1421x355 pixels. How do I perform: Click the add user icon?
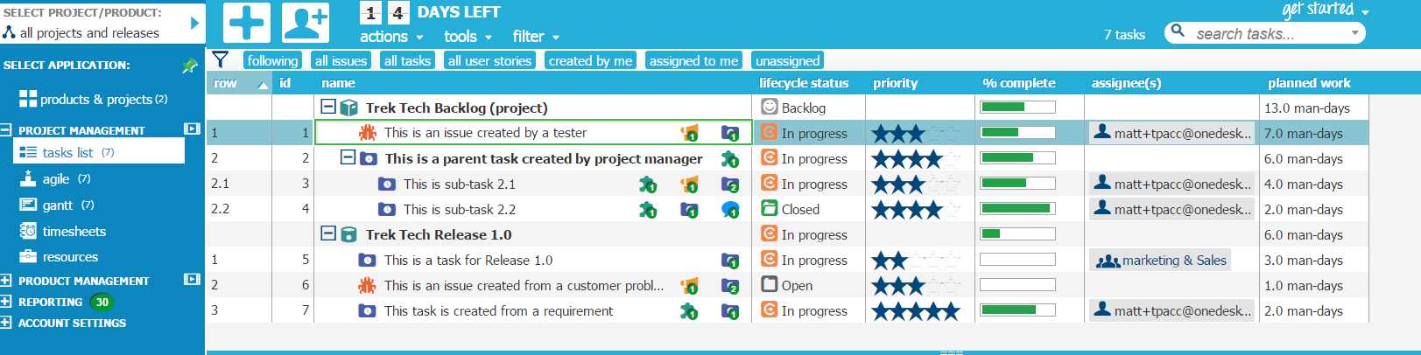306,23
